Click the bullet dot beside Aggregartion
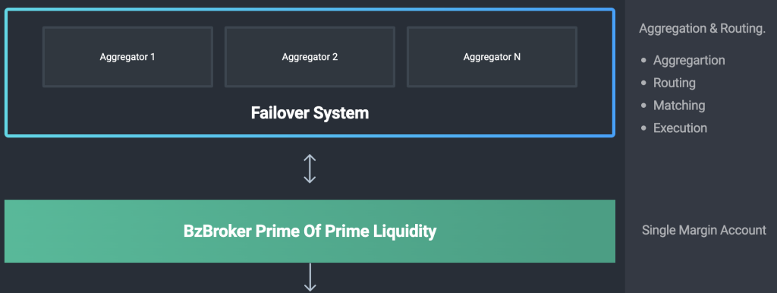The image size is (777, 293). click(x=643, y=61)
